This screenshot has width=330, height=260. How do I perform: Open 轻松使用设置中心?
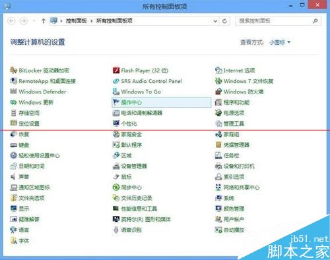[x=35, y=155]
